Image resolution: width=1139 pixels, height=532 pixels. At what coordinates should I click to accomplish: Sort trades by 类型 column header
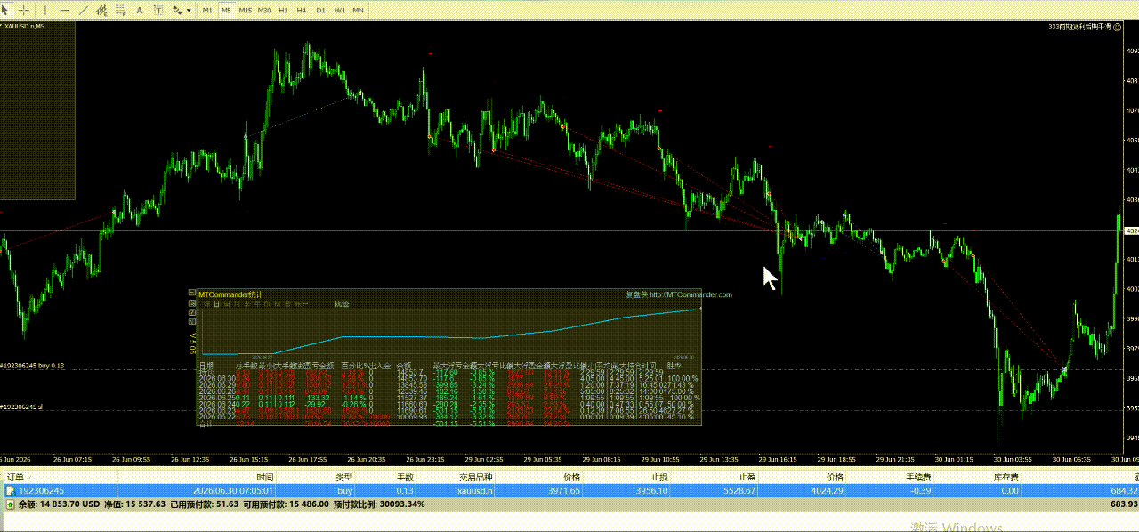click(x=343, y=478)
